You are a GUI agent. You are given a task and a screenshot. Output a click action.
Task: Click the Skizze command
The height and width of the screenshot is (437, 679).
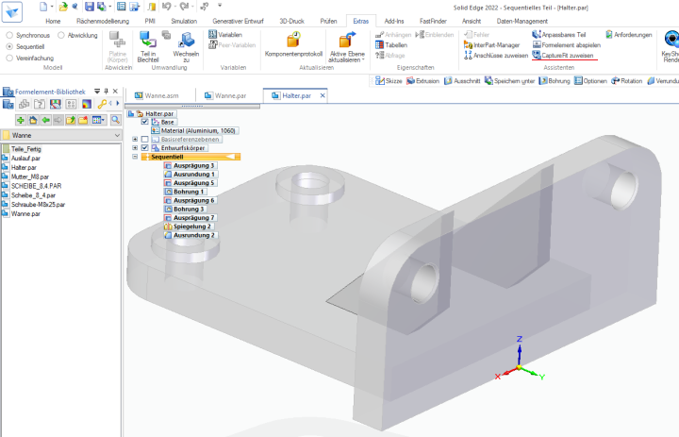tap(389, 81)
